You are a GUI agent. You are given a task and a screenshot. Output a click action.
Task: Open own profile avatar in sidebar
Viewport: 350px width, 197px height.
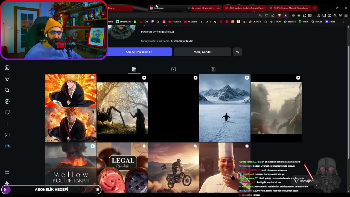tap(7, 146)
